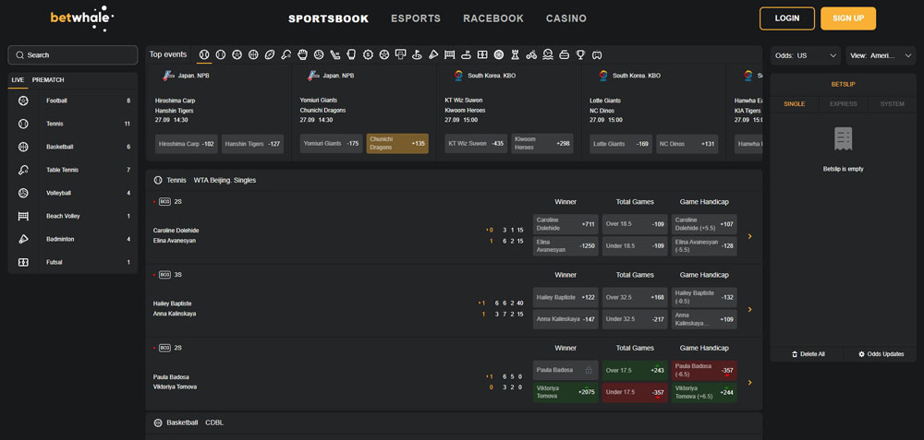The width and height of the screenshot is (924, 440).
Task: Select the water polo swimmer icon in Top events
Action: (x=548, y=54)
